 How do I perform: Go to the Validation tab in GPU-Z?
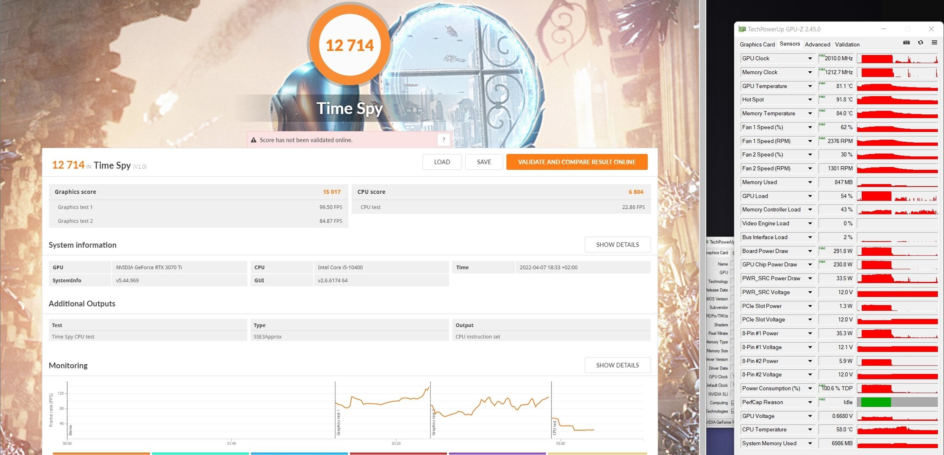click(x=847, y=44)
